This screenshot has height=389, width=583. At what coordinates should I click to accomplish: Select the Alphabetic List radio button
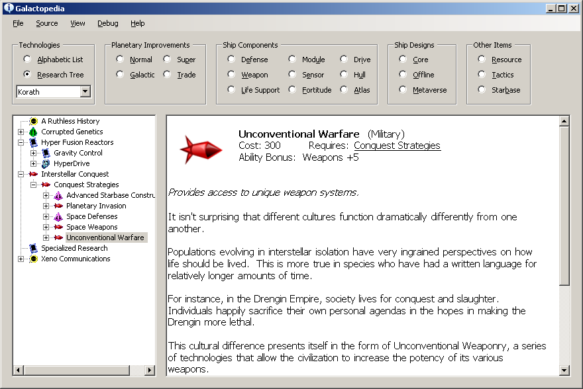click(x=27, y=59)
